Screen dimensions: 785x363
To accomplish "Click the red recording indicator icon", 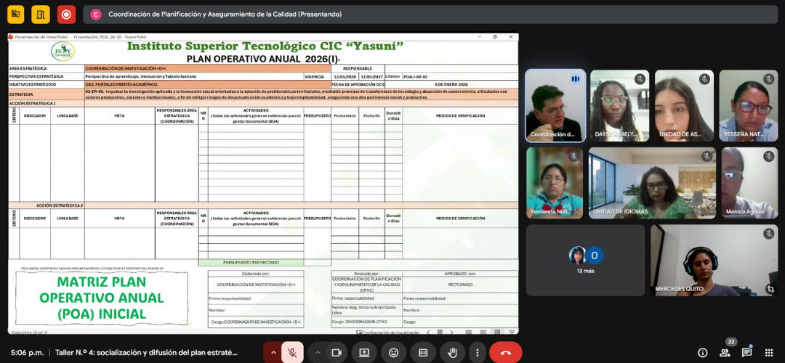I will tap(66, 15).
